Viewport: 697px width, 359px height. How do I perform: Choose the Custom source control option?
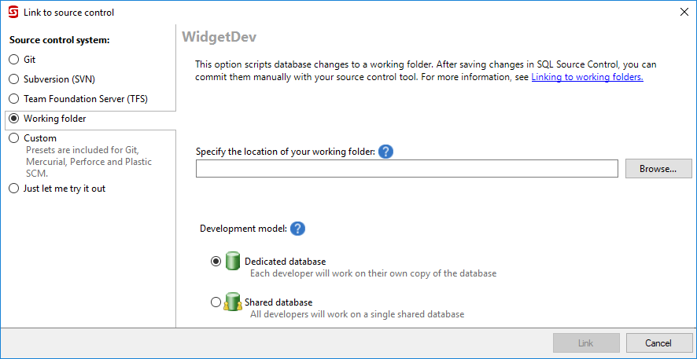[13, 138]
